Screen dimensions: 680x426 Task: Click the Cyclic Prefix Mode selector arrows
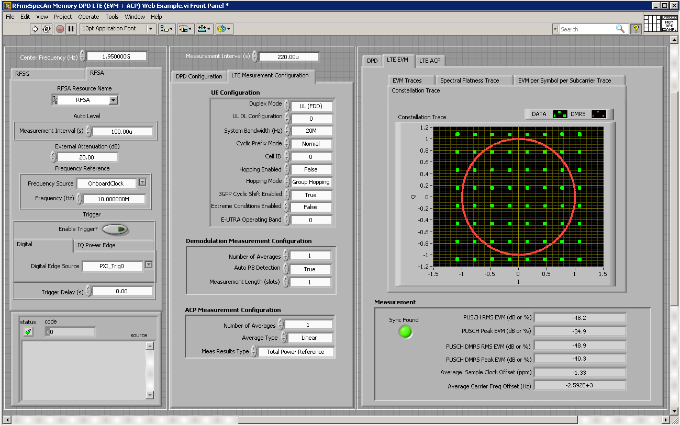click(287, 144)
